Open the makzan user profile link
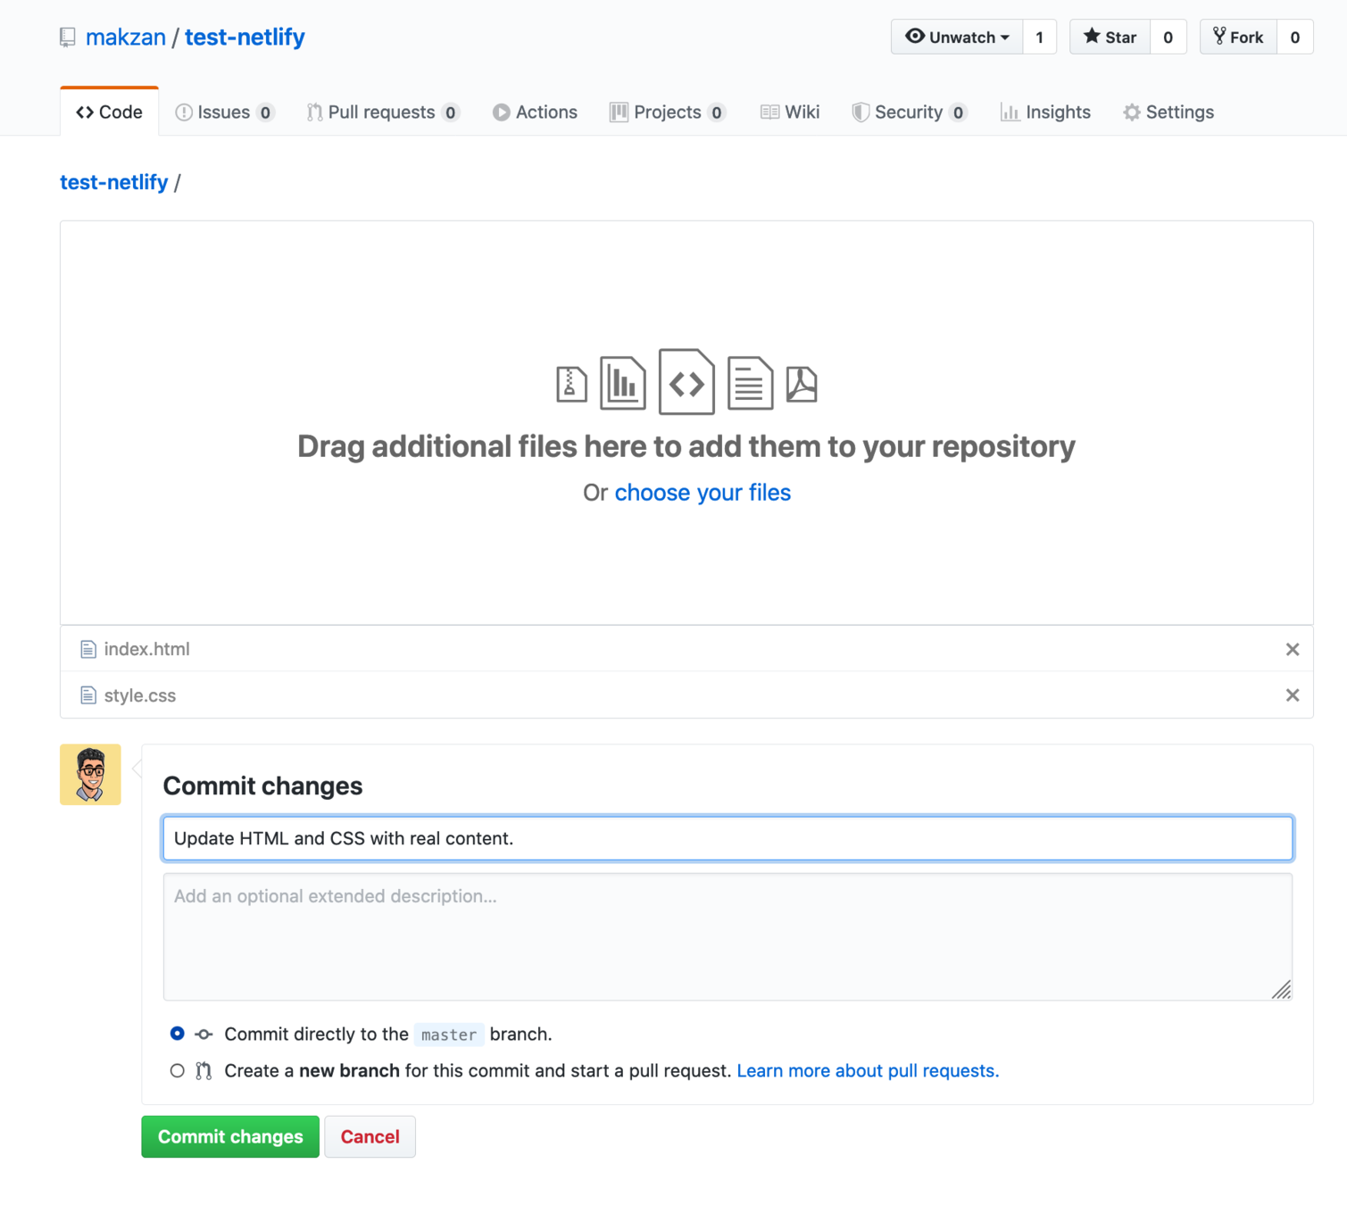This screenshot has height=1205, width=1347. click(126, 37)
